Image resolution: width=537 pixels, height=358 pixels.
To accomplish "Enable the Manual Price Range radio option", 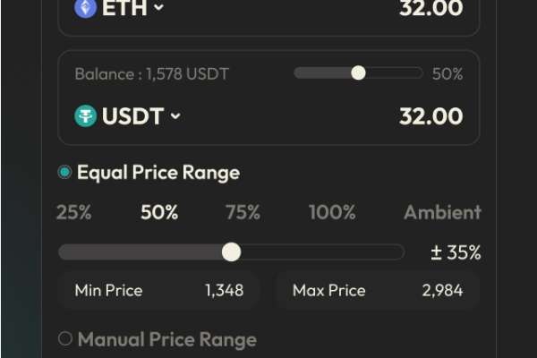I will pyautogui.click(x=65, y=339).
